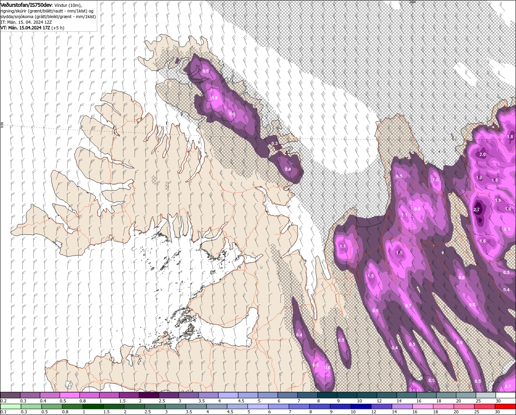This screenshot has width=516, height=415.
Task: Select the pink 18–20 lower legend swatch
Action: tap(443, 407)
